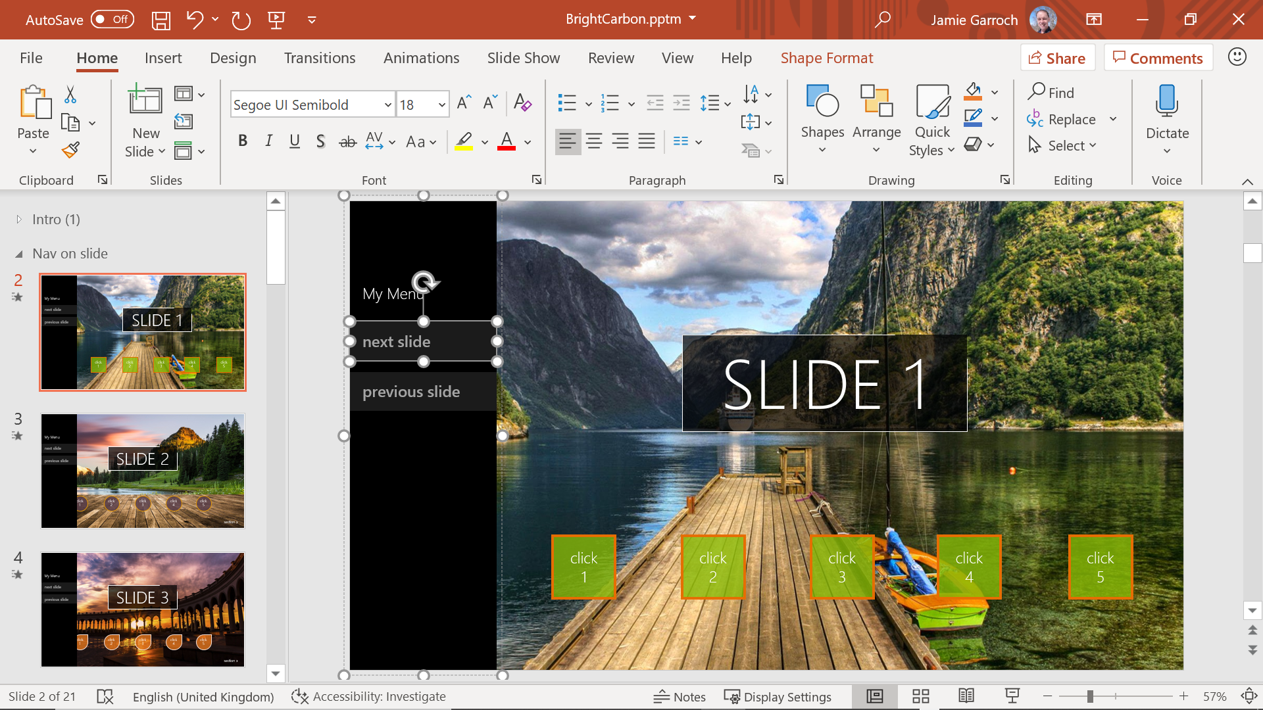Expand the Intro section in slide panel
Image resolution: width=1263 pixels, height=710 pixels.
coord(19,218)
